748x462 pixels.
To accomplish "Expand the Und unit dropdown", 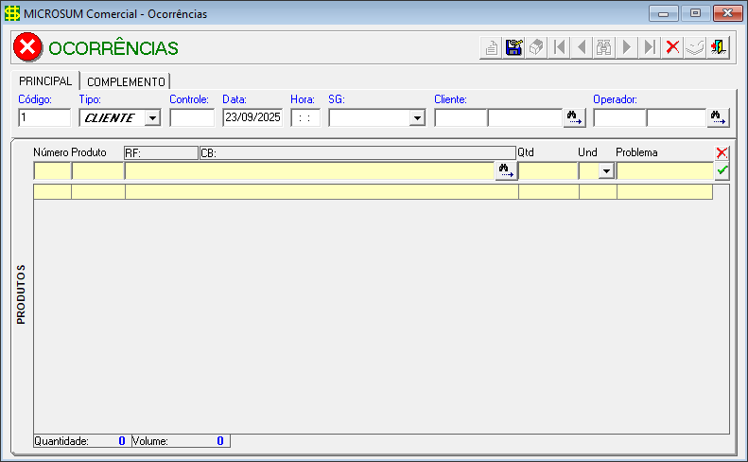I will [x=606, y=170].
